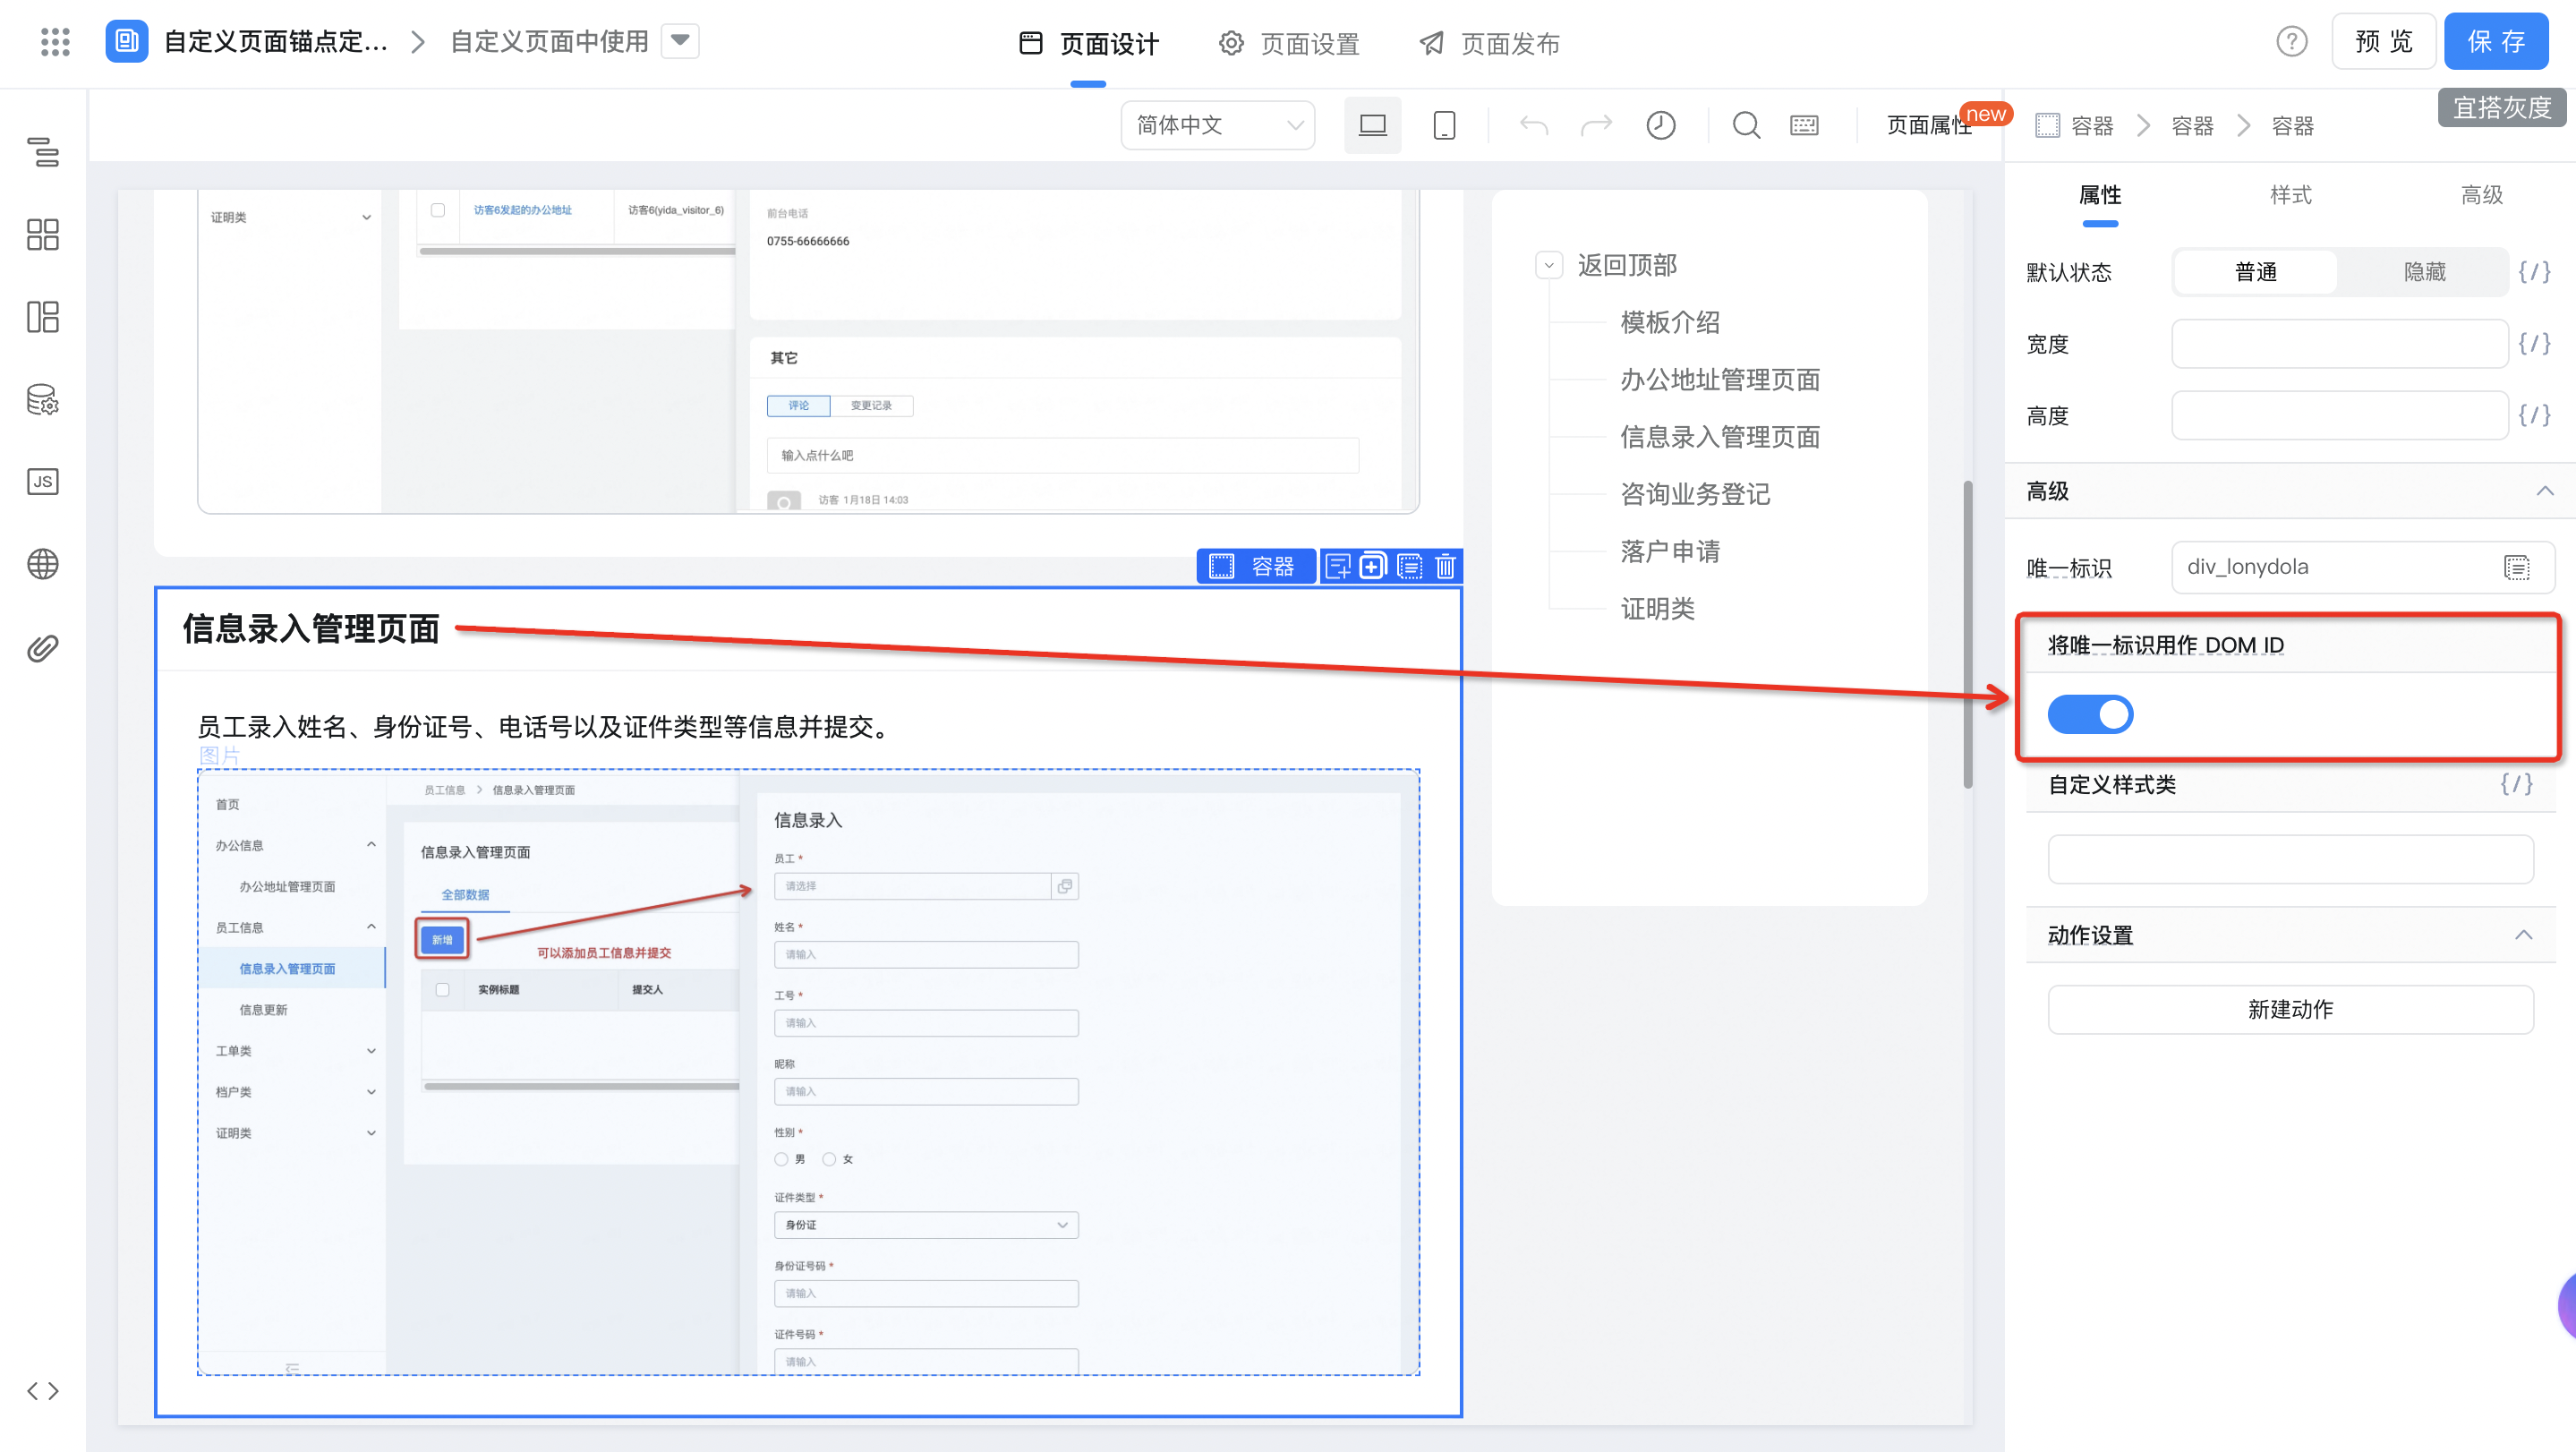This screenshot has width=2576, height=1452.
Task: Open the keyboard shortcuts icon
Action: 1804,125
